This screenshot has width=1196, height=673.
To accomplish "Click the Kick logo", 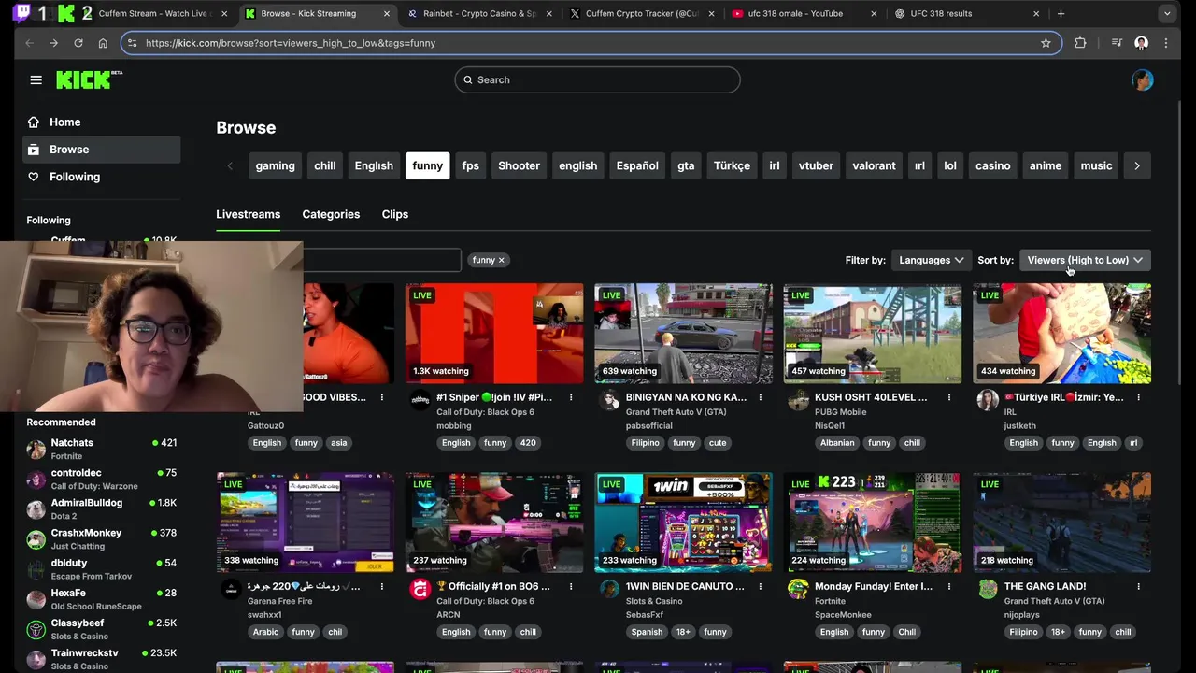I will 89,79.
